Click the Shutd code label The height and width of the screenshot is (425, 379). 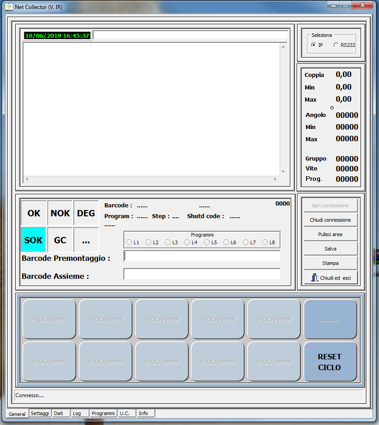coord(205,216)
